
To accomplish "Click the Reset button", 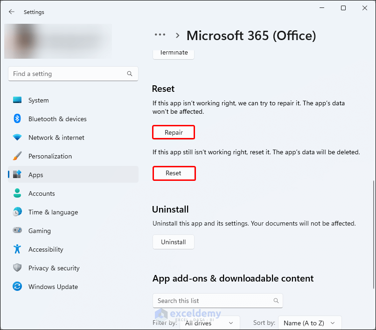I will pyautogui.click(x=174, y=173).
